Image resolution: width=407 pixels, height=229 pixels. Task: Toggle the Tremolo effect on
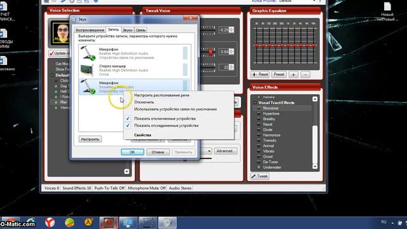click(x=259, y=141)
